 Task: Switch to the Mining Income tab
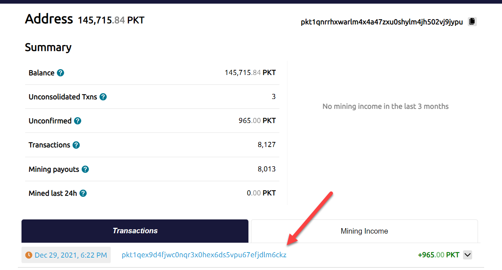[364, 231]
